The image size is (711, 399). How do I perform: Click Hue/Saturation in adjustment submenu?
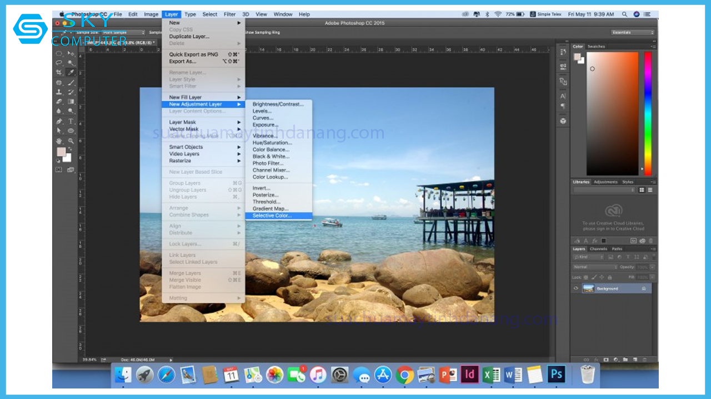(x=272, y=142)
